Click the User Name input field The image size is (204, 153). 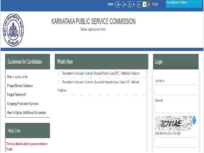pyautogui.click(x=175, y=90)
